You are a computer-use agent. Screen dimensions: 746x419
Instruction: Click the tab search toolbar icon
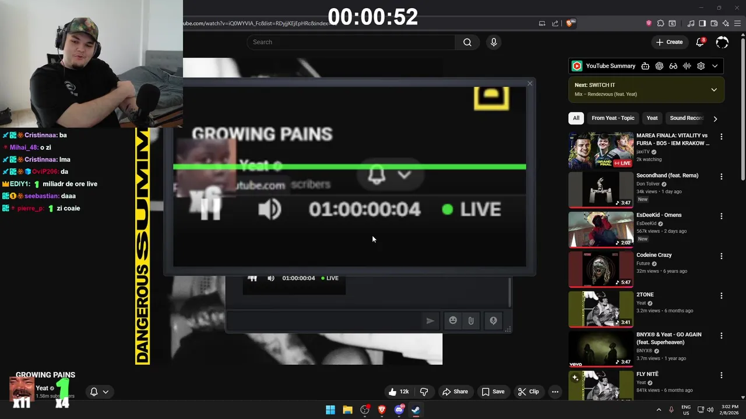[672, 23]
